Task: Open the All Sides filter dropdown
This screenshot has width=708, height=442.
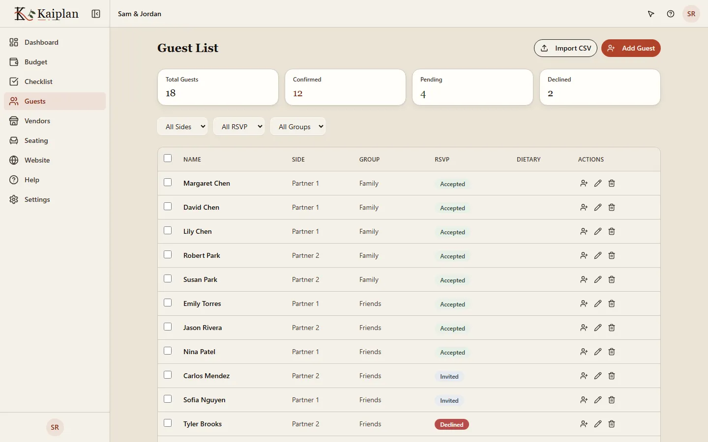Action: (182, 126)
